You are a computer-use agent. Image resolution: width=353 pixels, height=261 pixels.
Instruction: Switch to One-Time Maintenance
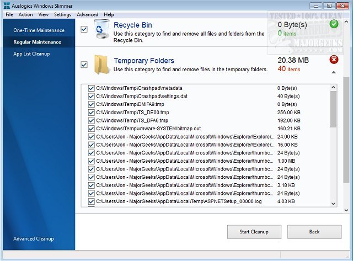point(39,30)
